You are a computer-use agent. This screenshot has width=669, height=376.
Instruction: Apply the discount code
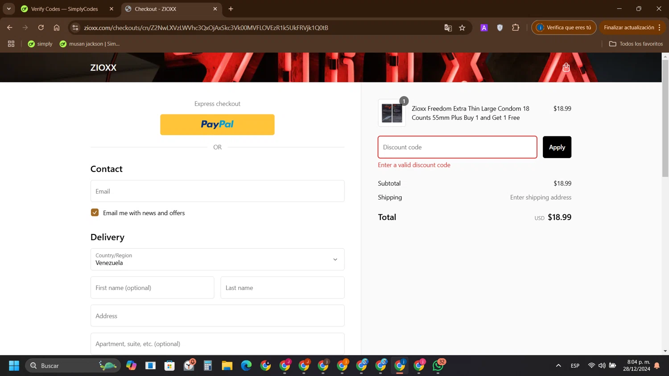point(557,147)
